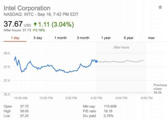168x121 pixels.
Task: Click the blue closing-price dot on chart
Action: tap(96, 61)
